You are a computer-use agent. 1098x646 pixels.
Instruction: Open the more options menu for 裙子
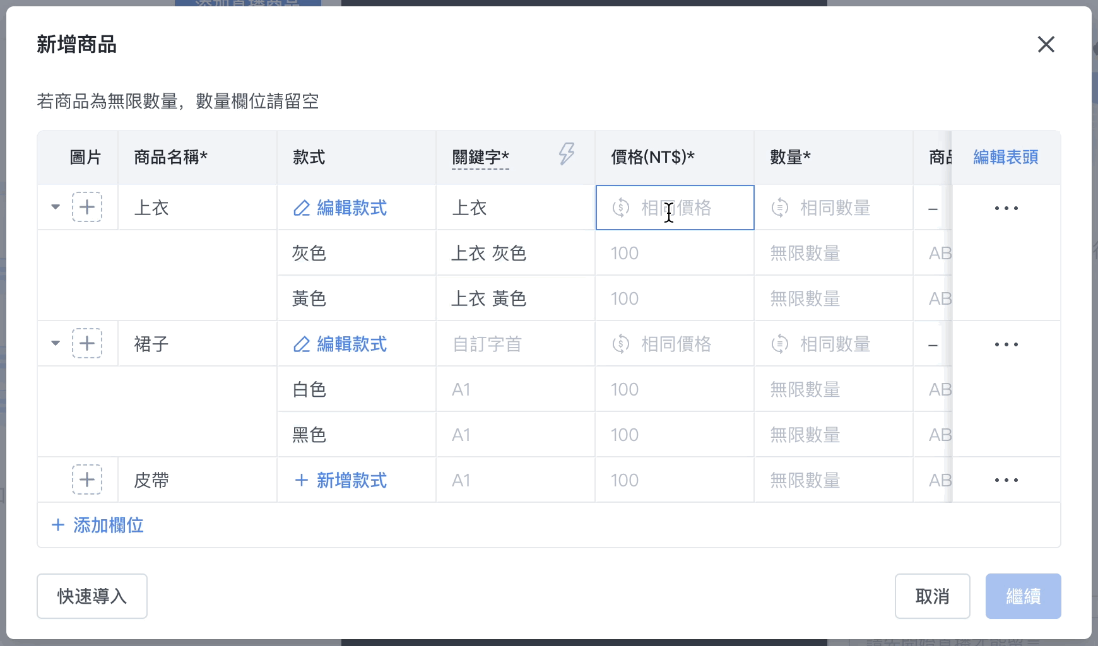1006,344
